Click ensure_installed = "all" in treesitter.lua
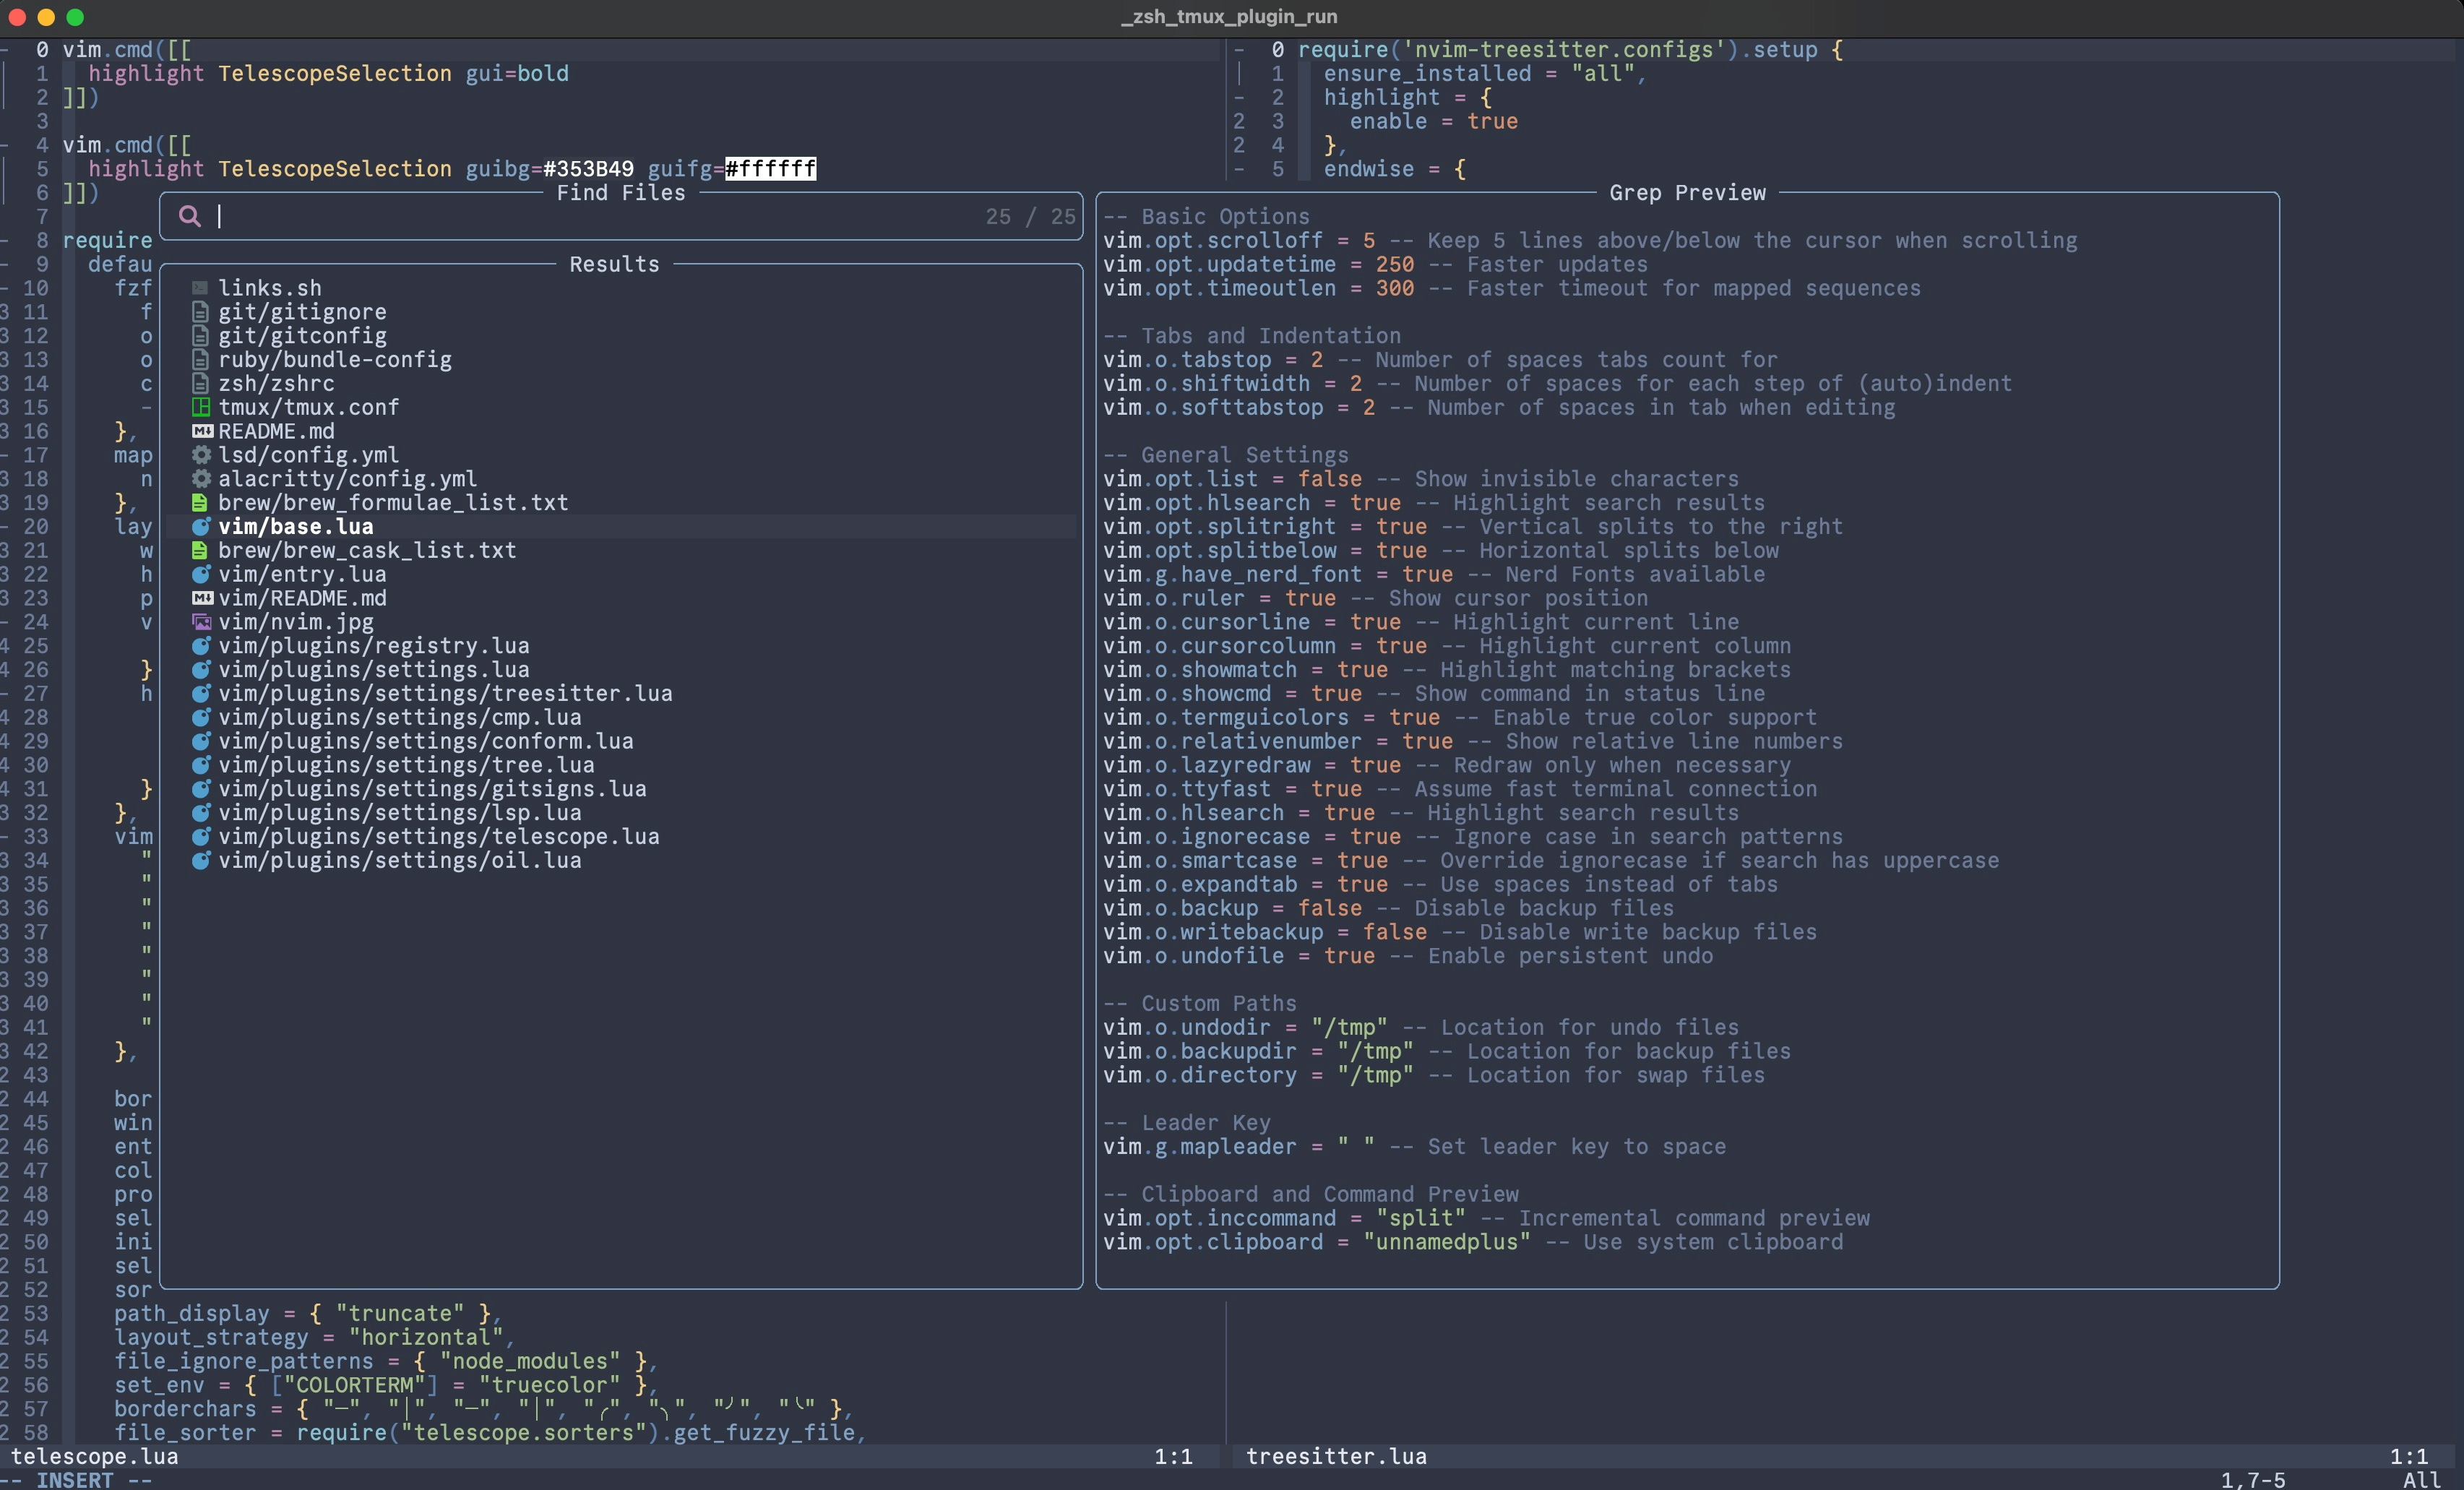Image resolution: width=2464 pixels, height=1490 pixels. [1484, 73]
